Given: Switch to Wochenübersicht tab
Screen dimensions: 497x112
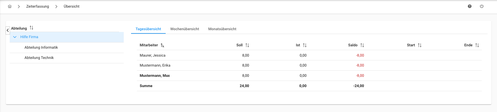Looking at the screenshot, I should point(185,29).
